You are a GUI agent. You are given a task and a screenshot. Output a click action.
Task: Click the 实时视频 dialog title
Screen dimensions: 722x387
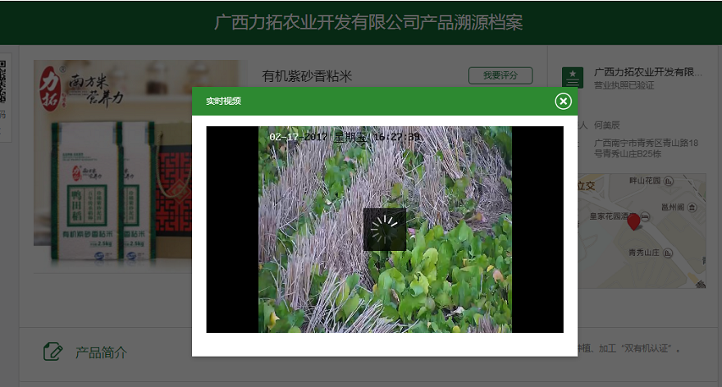[x=223, y=101]
